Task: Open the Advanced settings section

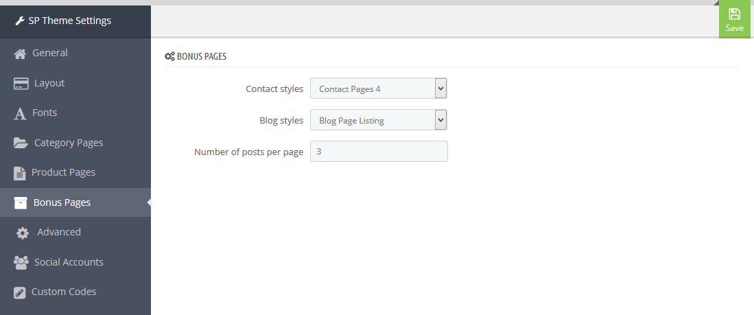Action: [x=75, y=232]
